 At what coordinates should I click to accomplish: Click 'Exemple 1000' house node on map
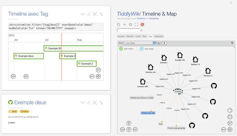coord(143,82)
